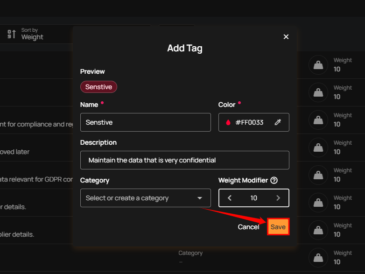Click the weight icon on the GDPR row
Viewport: 365px width, 274px height.
click(318, 175)
